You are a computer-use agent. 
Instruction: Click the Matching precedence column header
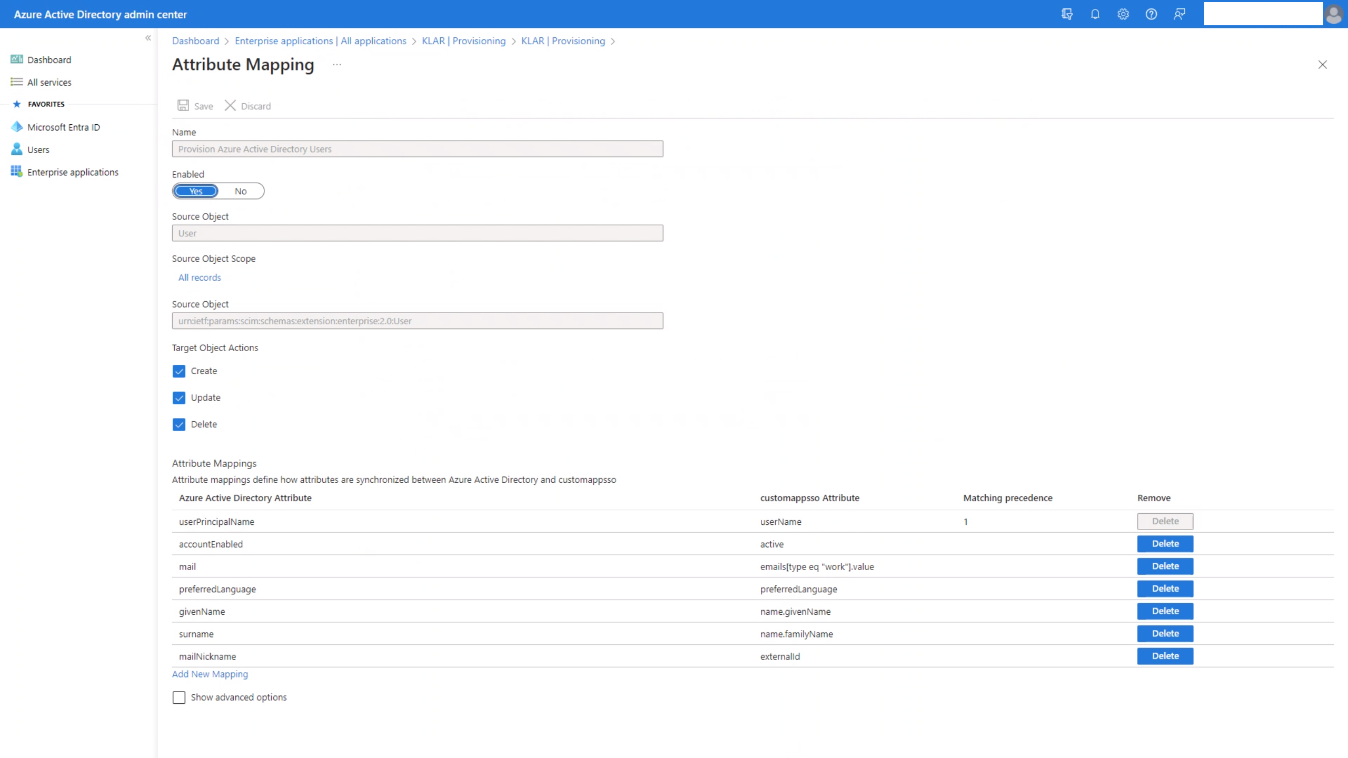(x=1008, y=498)
